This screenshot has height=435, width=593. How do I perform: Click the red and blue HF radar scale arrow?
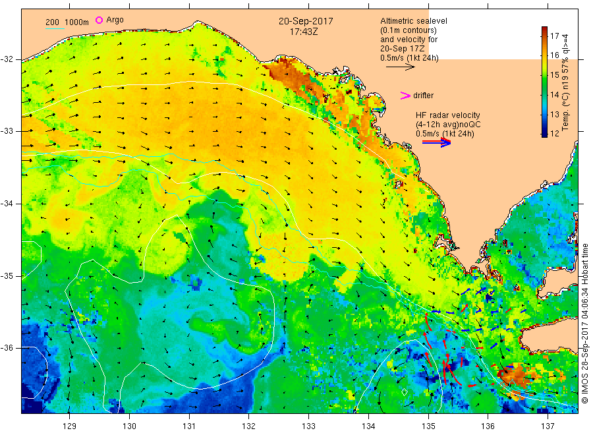[437, 142]
